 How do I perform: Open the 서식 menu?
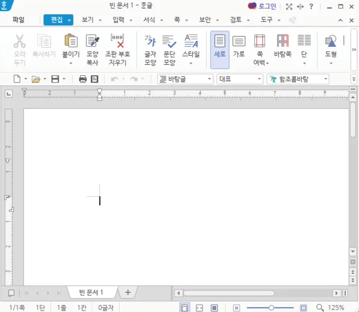click(x=149, y=20)
